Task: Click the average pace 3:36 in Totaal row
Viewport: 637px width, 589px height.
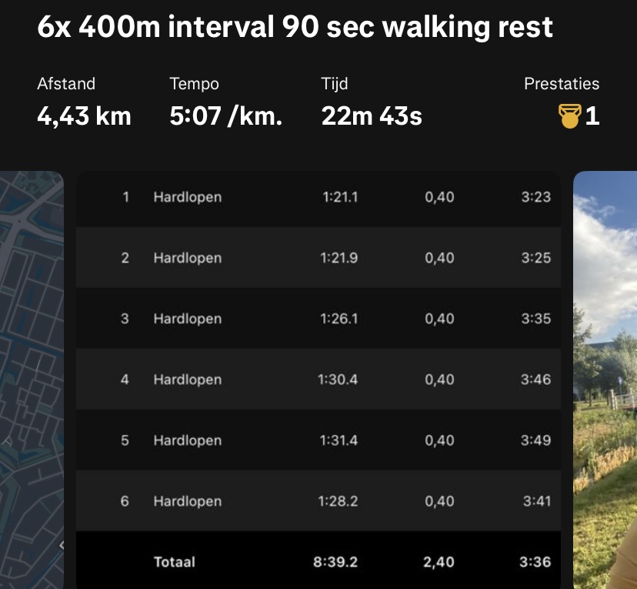Action: tap(535, 562)
